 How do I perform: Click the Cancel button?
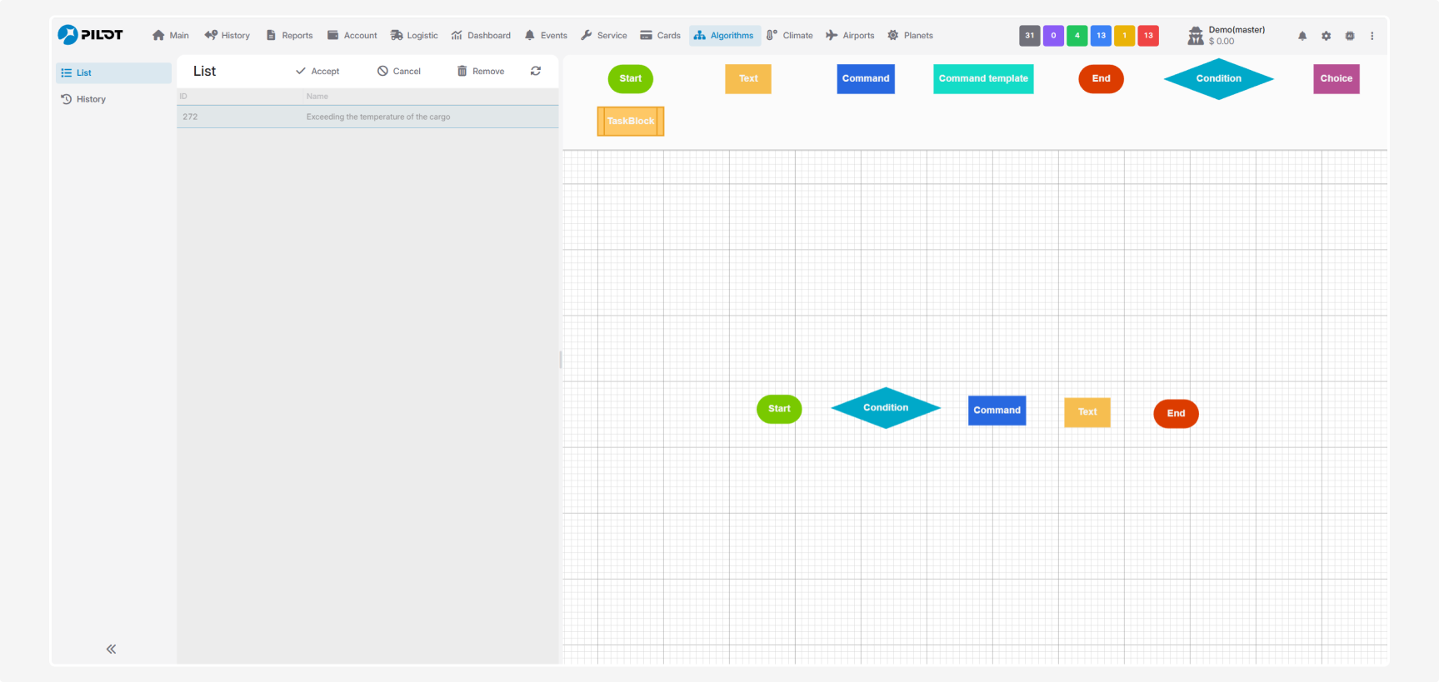click(x=399, y=72)
